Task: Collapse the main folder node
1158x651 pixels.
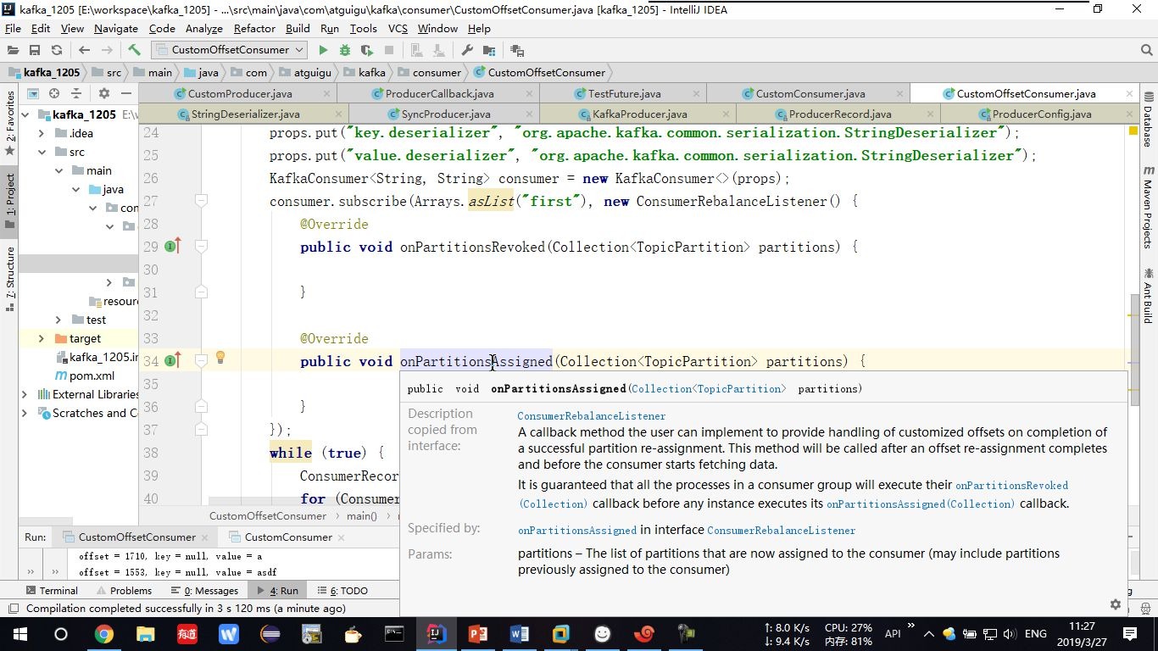Action: pos(58,170)
